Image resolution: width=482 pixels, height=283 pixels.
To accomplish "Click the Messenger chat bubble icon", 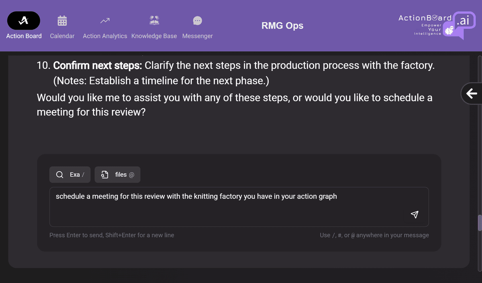I will point(198,20).
